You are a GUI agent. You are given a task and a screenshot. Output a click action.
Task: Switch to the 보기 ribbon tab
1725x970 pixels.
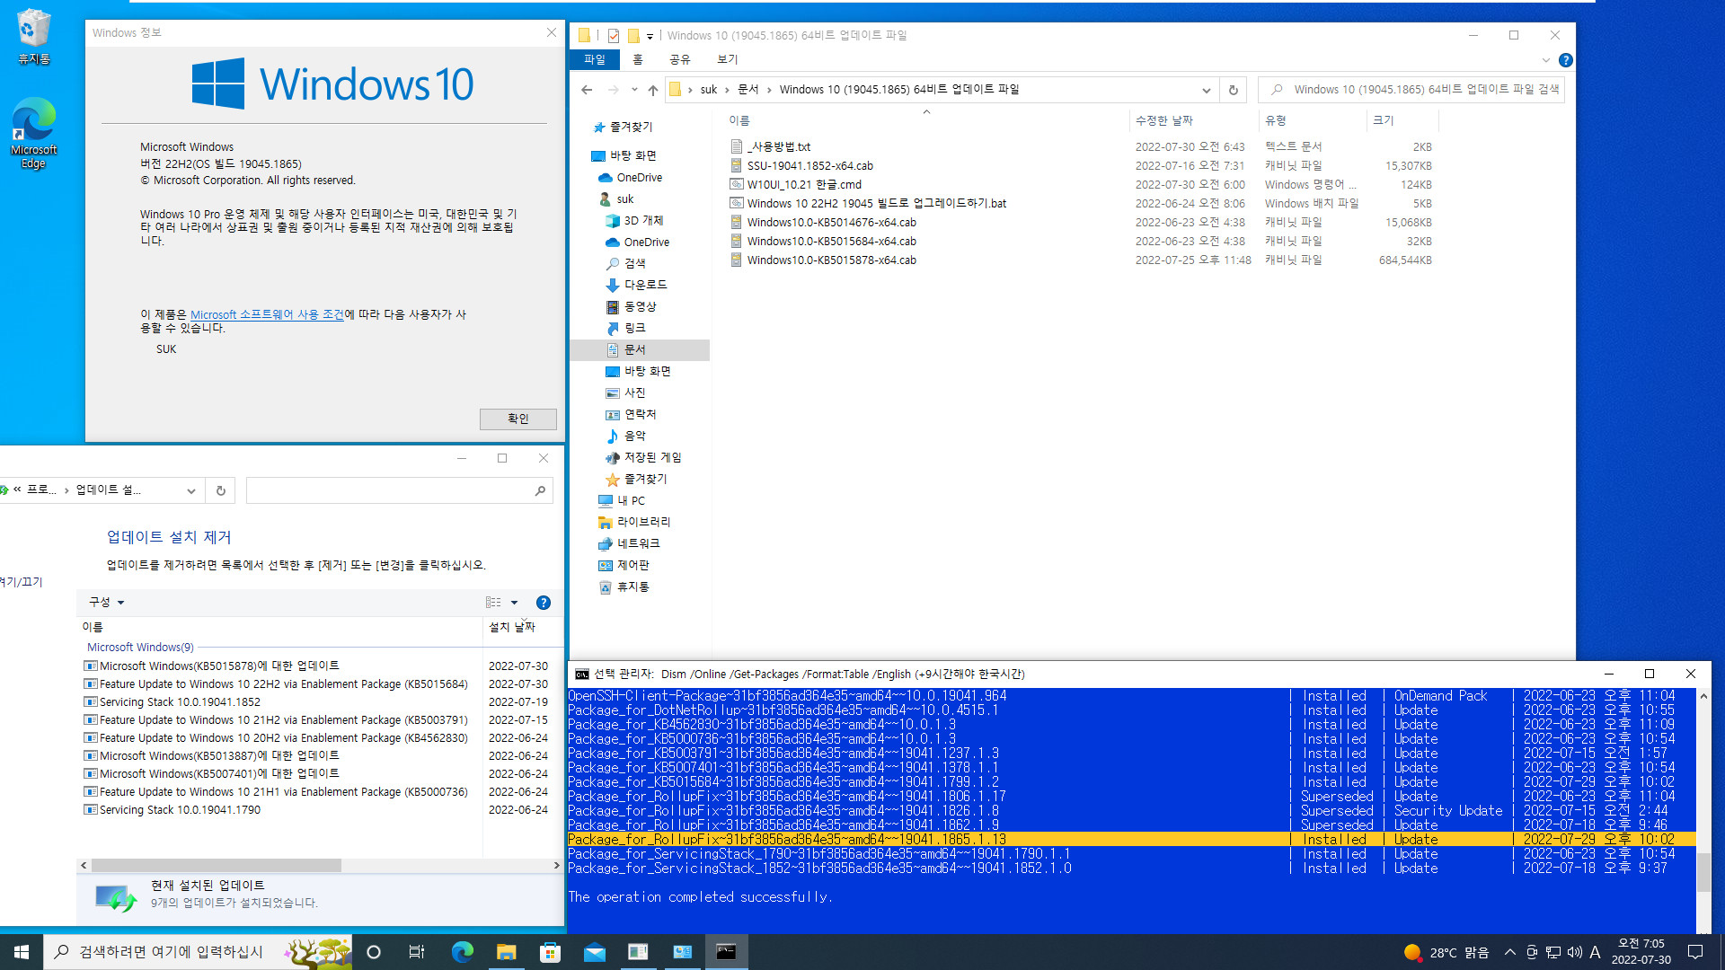pos(728,59)
